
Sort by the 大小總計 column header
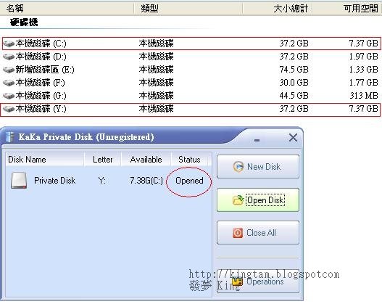click(x=278, y=9)
